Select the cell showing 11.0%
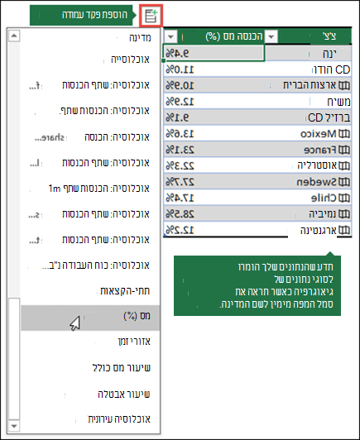 coord(214,69)
